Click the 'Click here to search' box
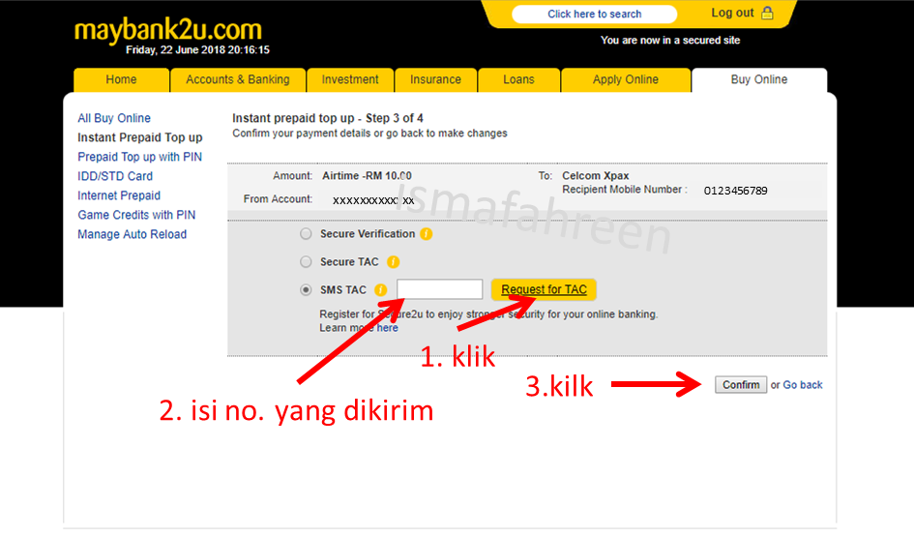 pyautogui.click(x=594, y=14)
